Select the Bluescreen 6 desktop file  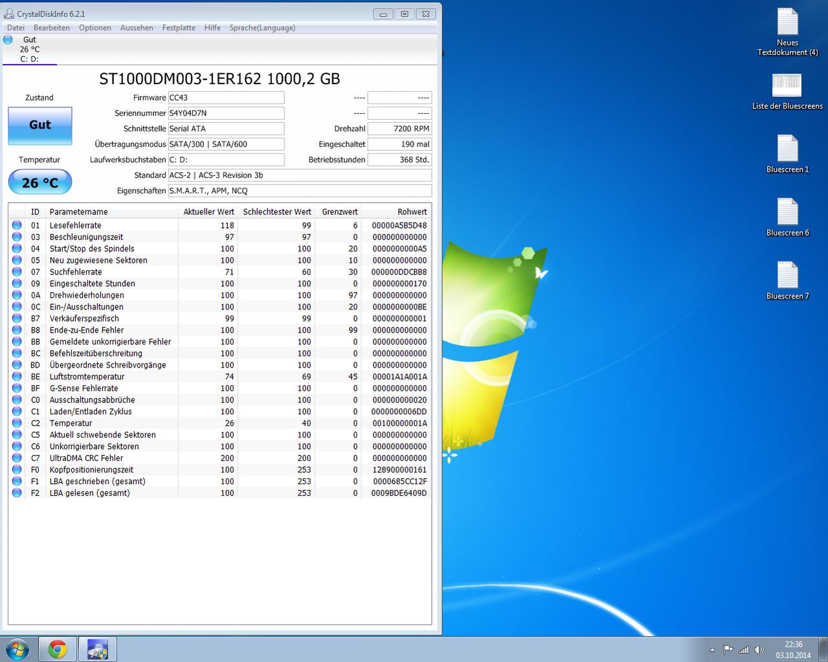pos(787,217)
